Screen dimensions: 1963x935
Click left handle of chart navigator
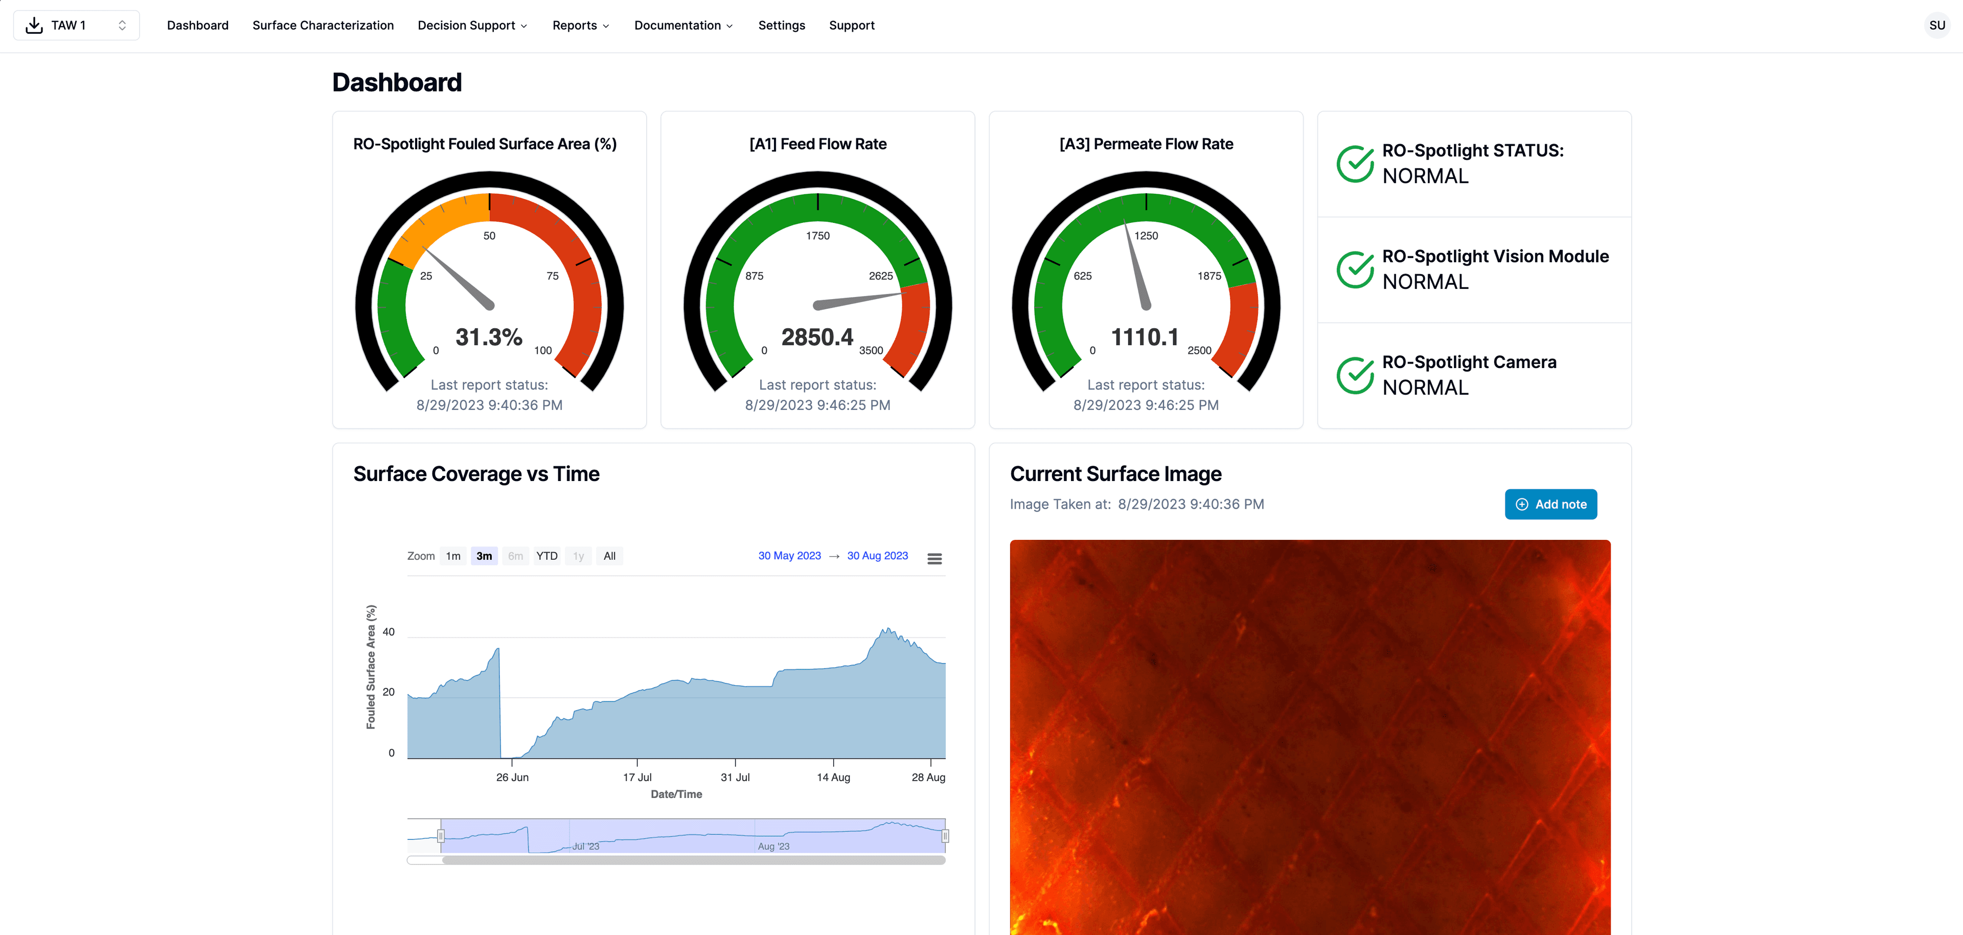tap(441, 836)
